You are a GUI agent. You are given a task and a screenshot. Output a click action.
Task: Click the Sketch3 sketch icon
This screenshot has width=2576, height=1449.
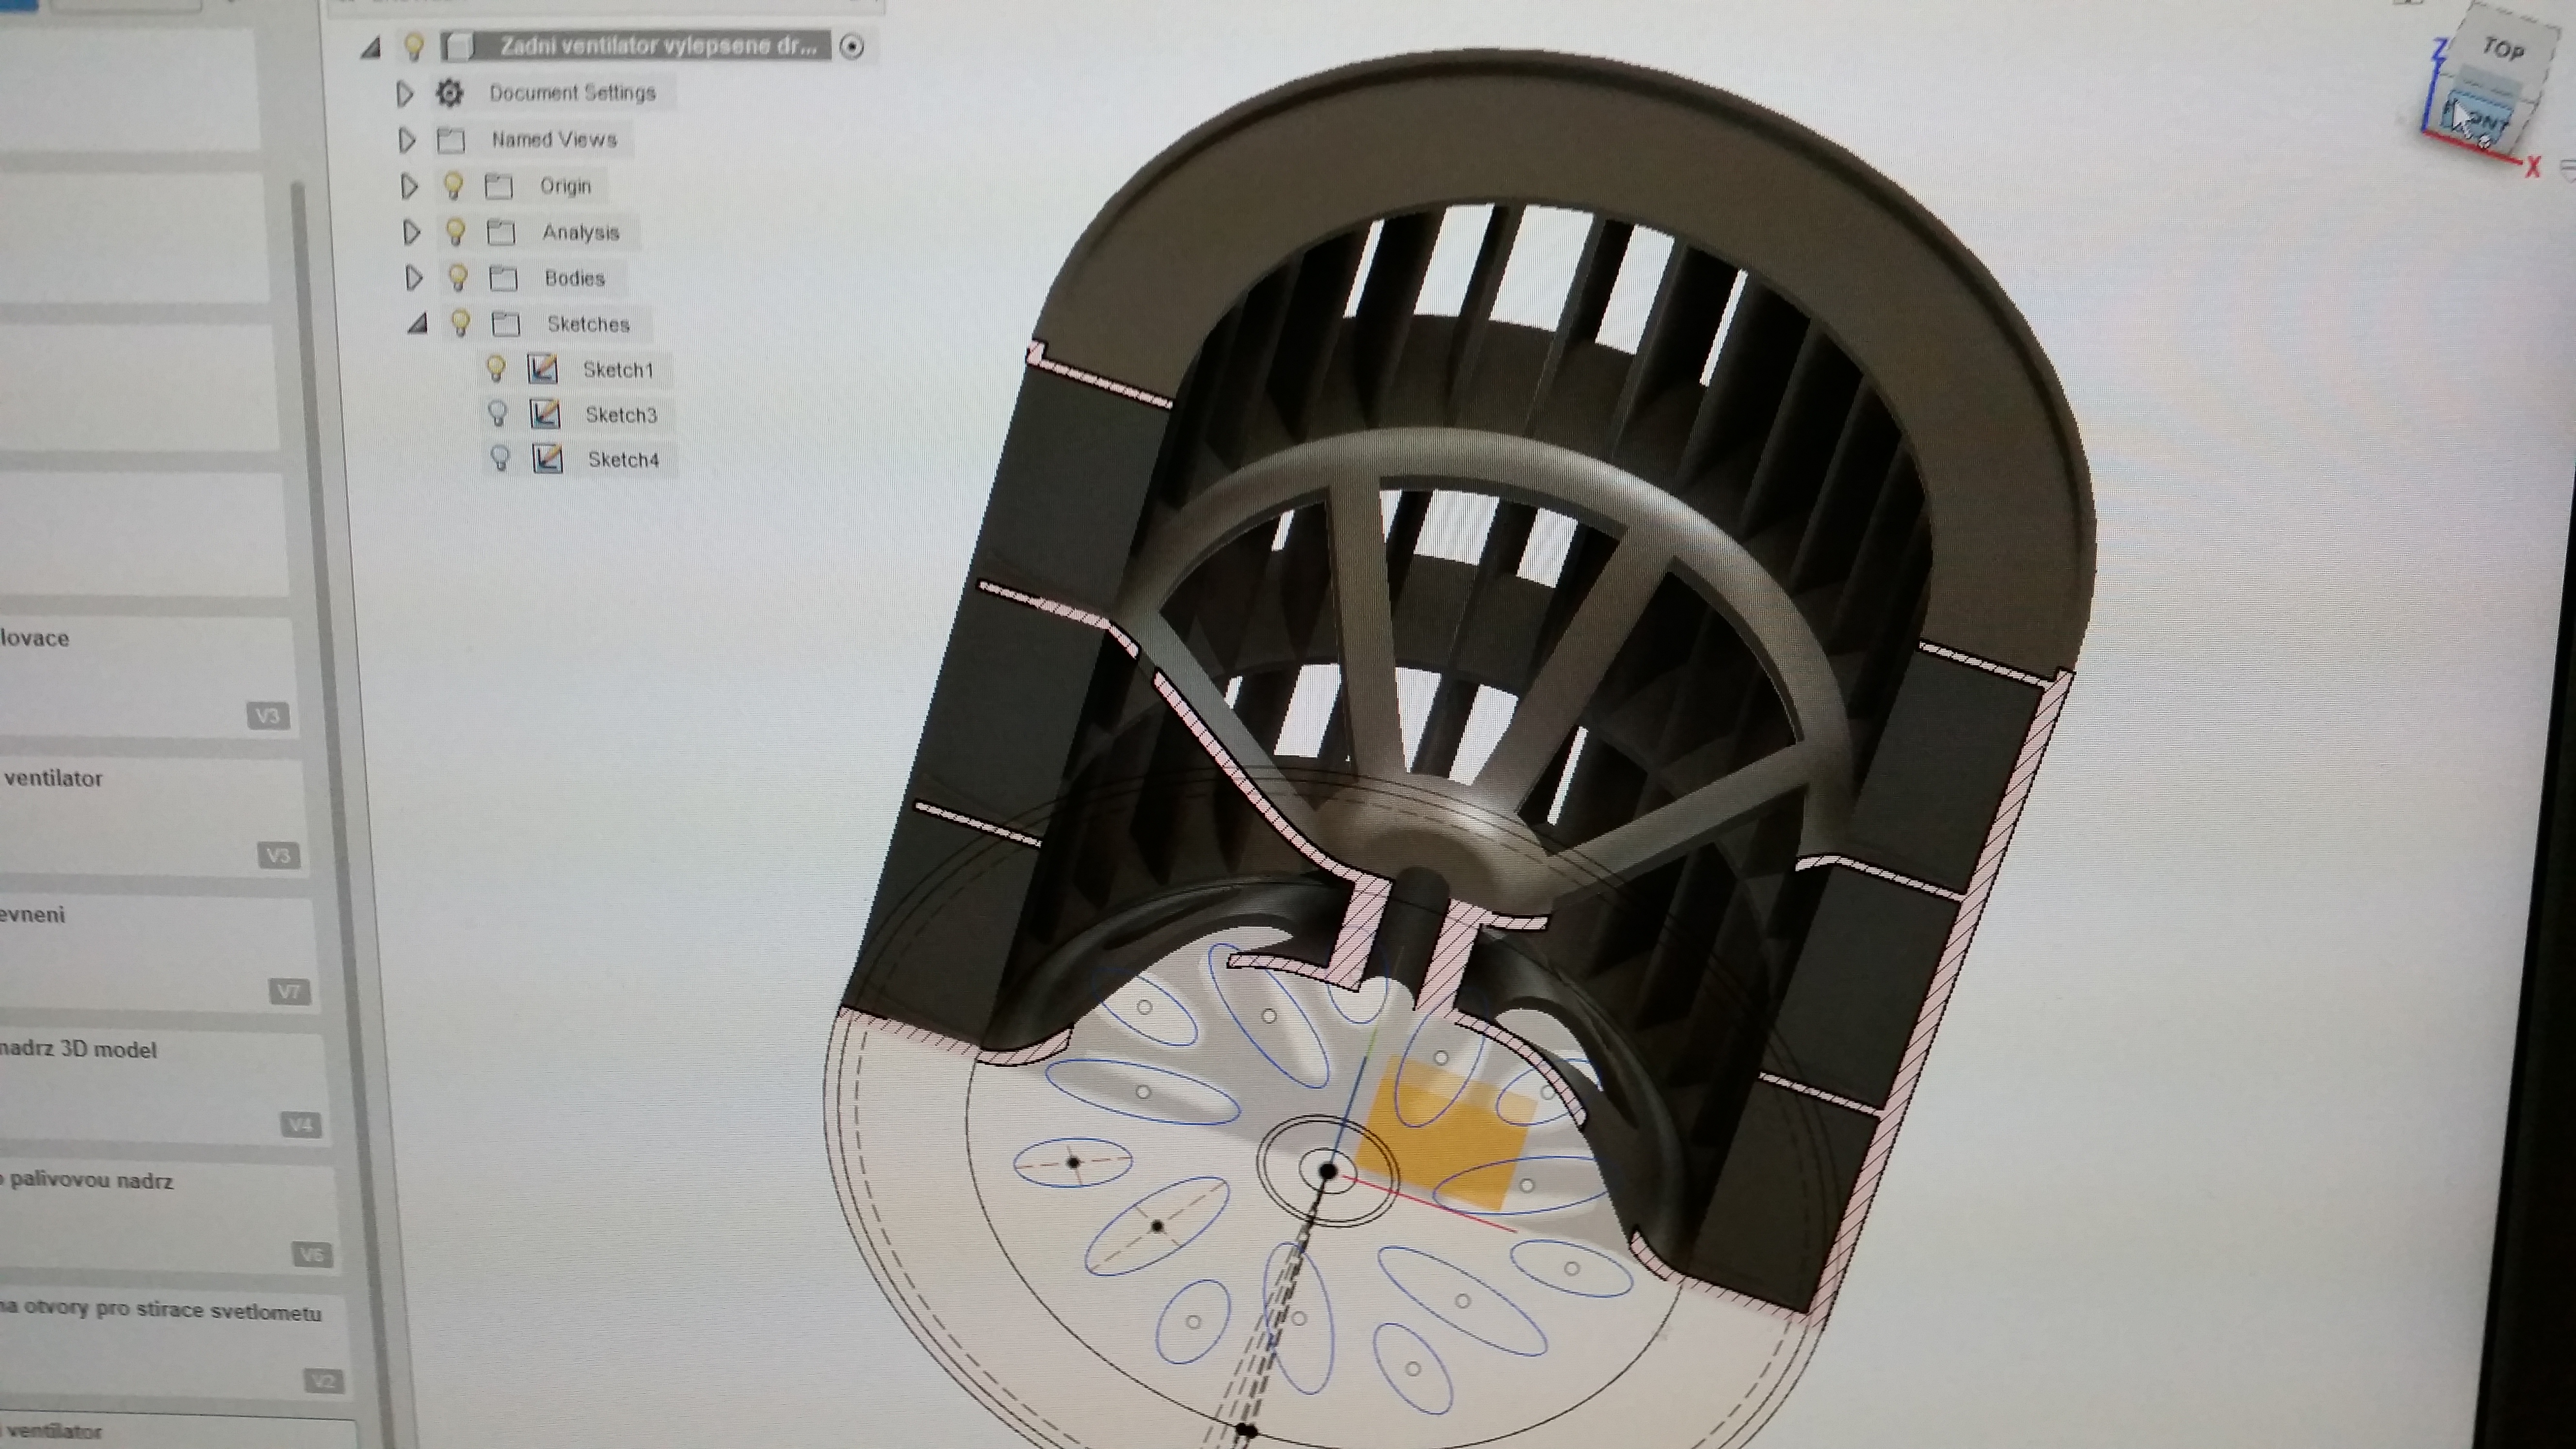[544, 414]
